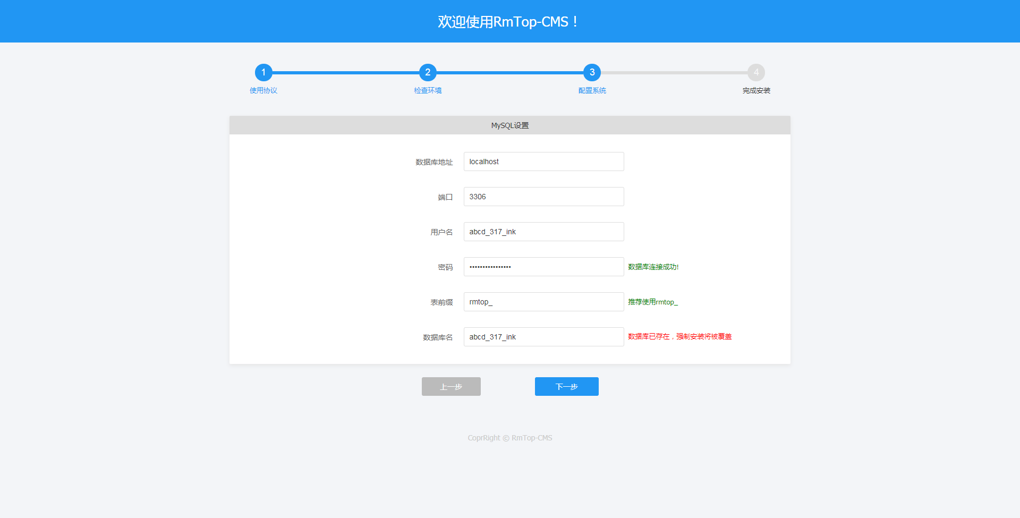Screen dimensions: 1020x518
Task: Click the MySQL设置 panel header
Action: point(510,125)
